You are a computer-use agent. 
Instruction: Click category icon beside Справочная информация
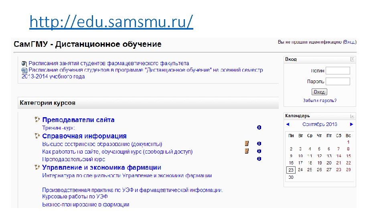[x=37, y=136]
